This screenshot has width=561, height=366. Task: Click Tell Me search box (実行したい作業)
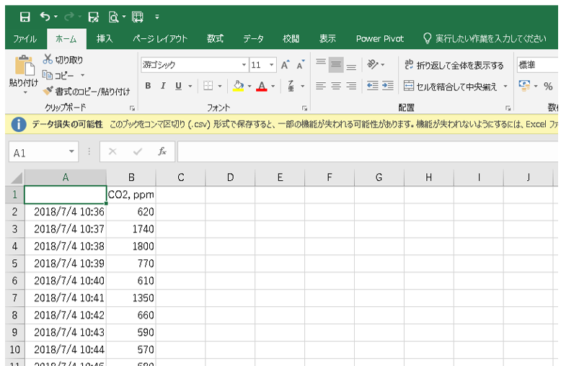point(485,39)
